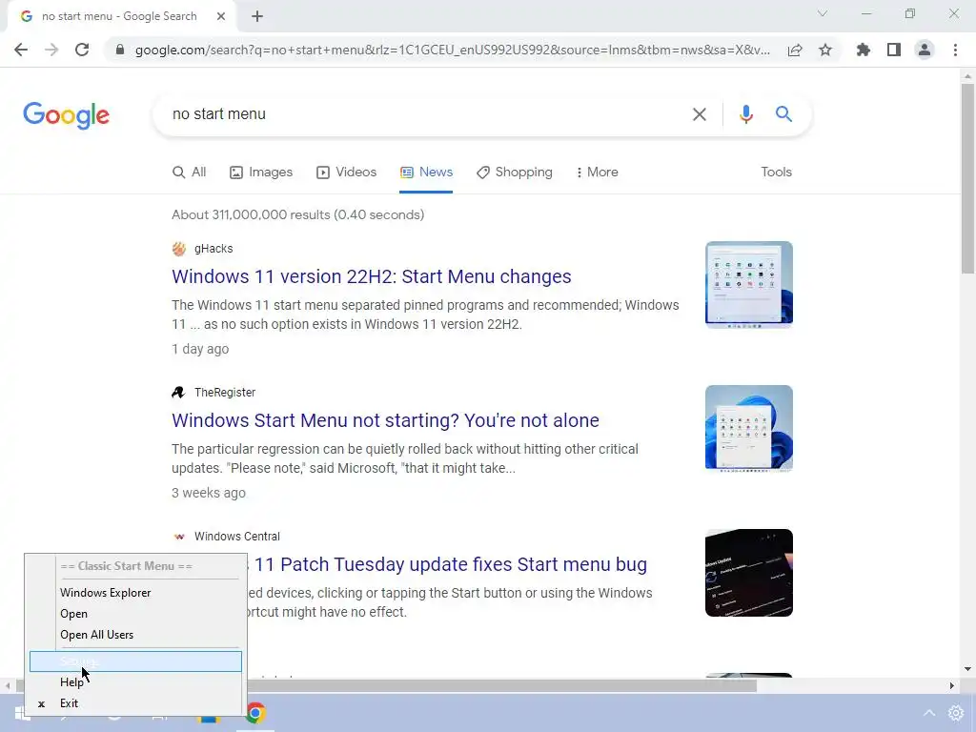The height and width of the screenshot is (732, 976).
Task: Click the vertical scrollbar down arrow
Action: [967, 669]
